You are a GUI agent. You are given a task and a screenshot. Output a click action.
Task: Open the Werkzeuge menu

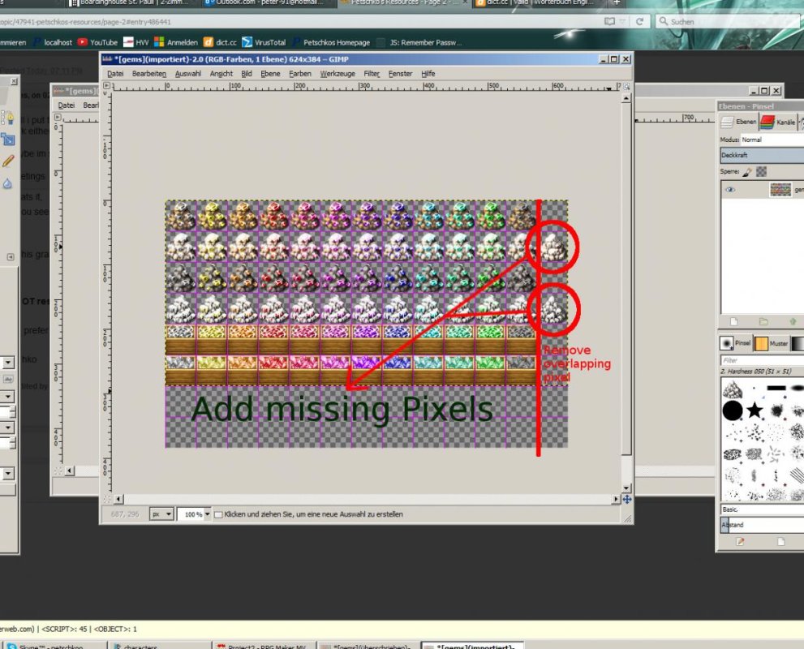(338, 74)
